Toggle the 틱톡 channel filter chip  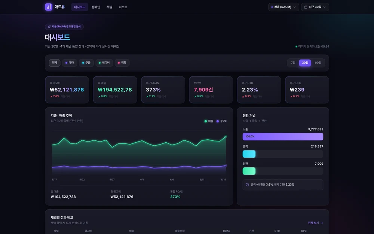(122, 63)
